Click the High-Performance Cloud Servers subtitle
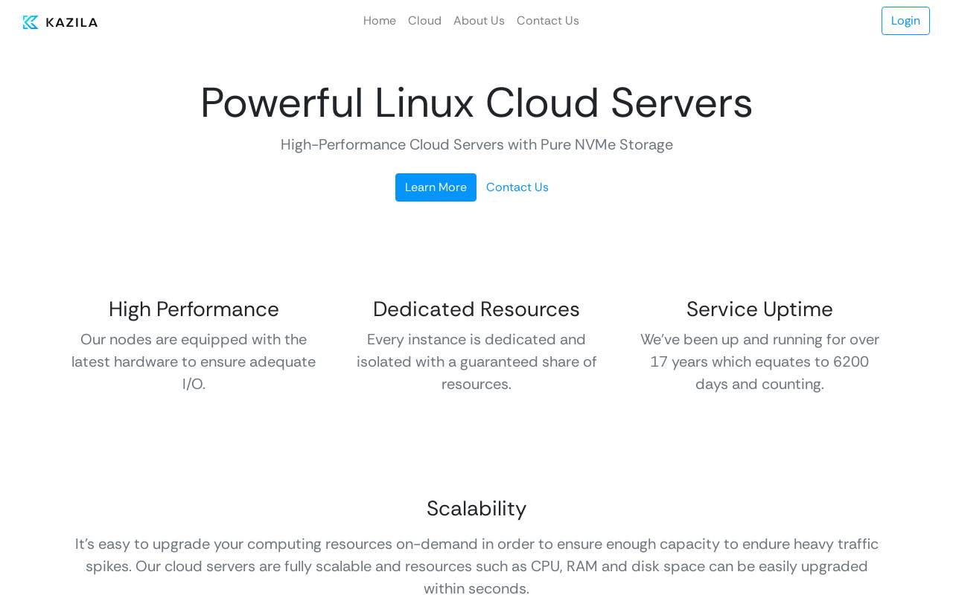953x595 pixels. point(476,145)
